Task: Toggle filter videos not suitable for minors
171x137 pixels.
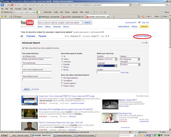Action: pos(23,48)
